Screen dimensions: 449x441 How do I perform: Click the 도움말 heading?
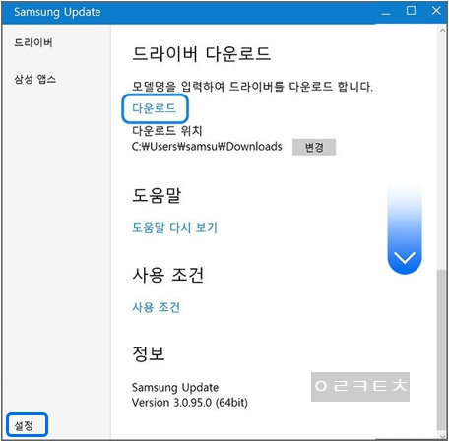157,196
